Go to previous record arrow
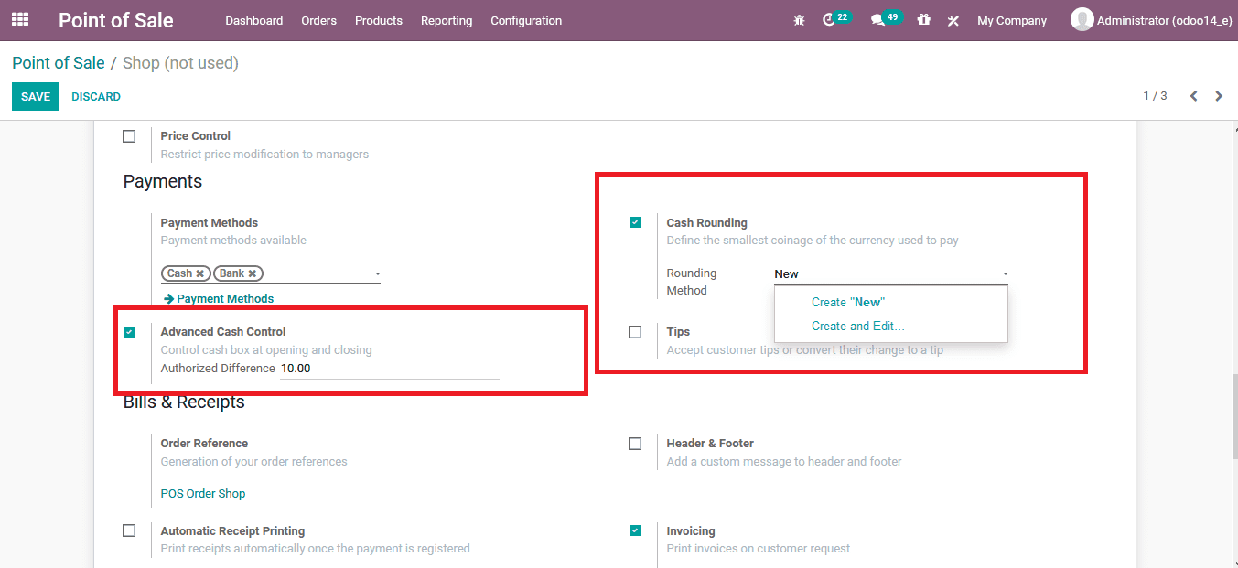The width and height of the screenshot is (1238, 568). click(x=1193, y=96)
